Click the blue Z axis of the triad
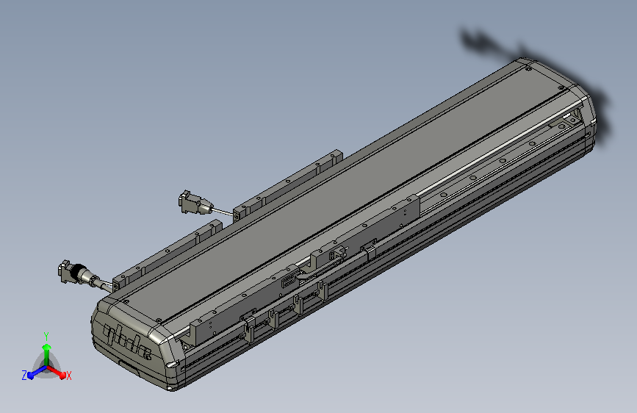 pos(37,373)
